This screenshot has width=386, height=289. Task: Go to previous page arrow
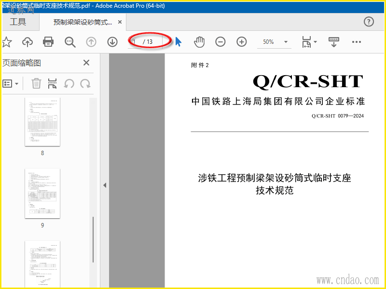[91, 42]
